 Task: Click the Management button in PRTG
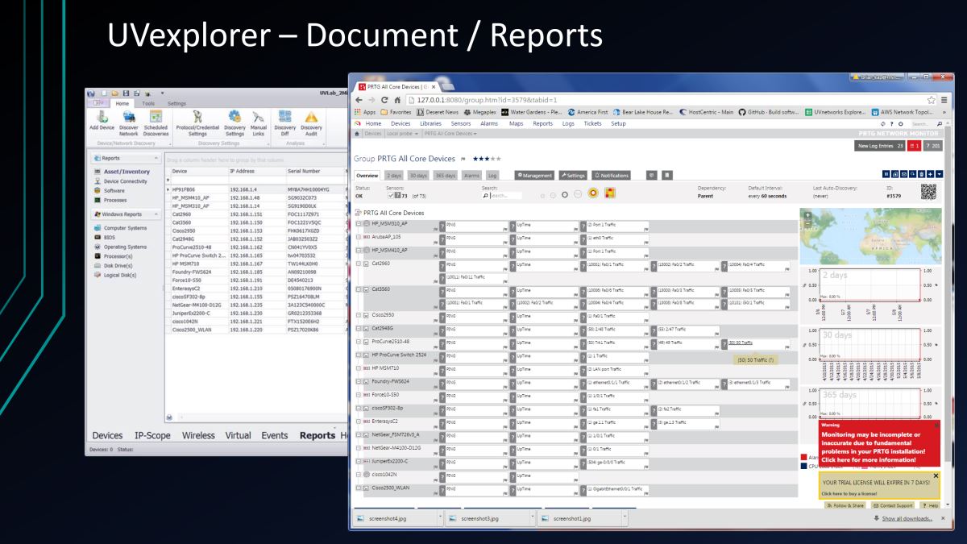pyautogui.click(x=534, y=175)
